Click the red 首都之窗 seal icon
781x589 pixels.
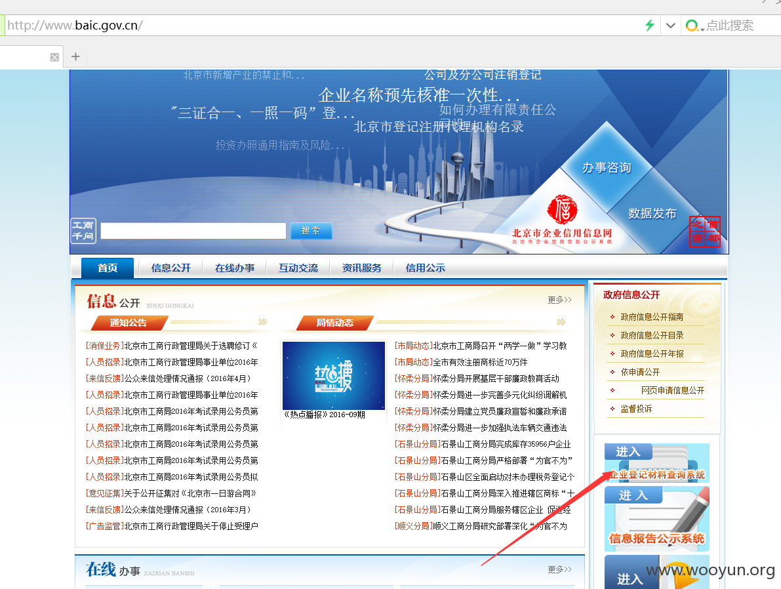pyautogui.click(x=705, y=232)
